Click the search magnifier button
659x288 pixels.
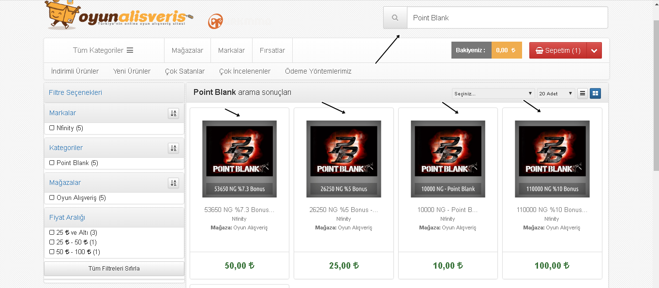tap(395, 18)
